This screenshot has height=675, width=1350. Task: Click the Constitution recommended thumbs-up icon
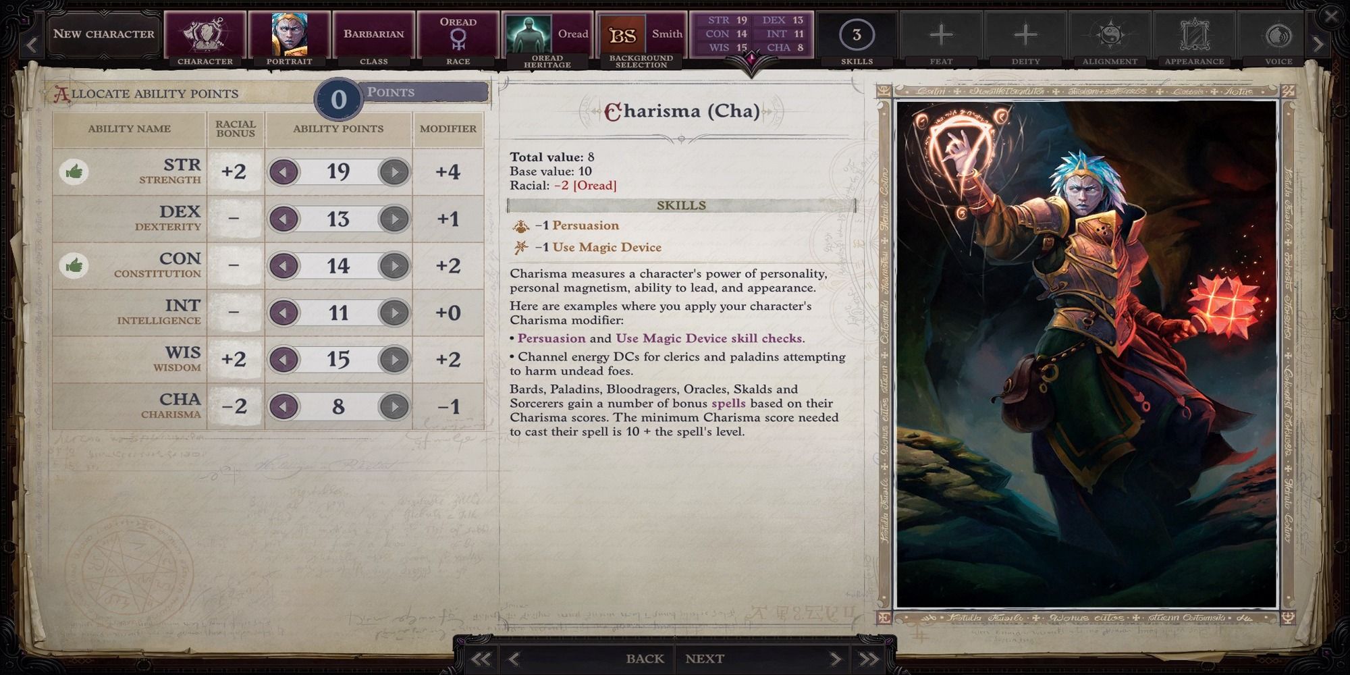click(75, 266)
